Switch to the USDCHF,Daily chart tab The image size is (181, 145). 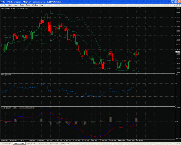[32, 143]
